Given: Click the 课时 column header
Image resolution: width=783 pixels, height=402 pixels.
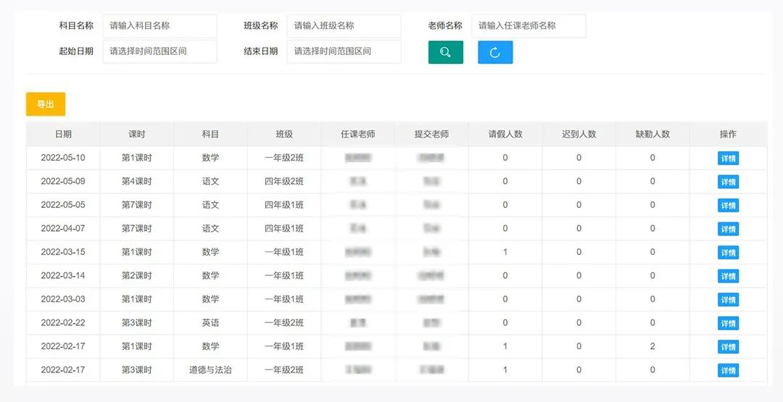Looking at the screenshot, I should pos(137,134).
